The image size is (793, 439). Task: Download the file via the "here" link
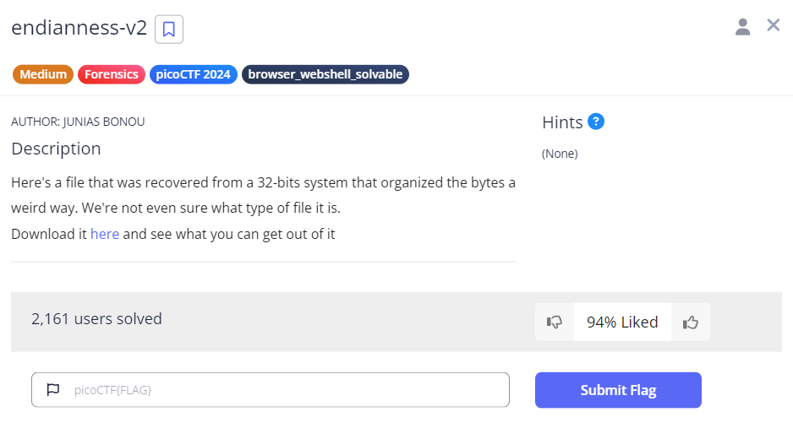(105, 234)
